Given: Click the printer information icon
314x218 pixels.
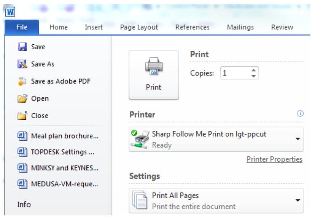Looking at the screenshot, I should pos(300,114).
